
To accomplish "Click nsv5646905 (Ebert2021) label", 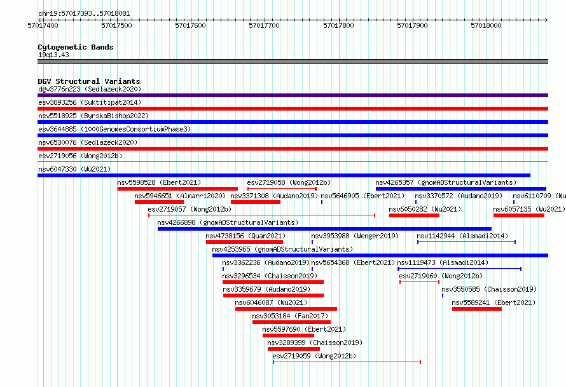I will click(362, 196).
